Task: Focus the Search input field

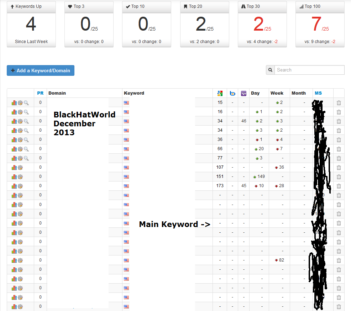Action: pyautogui.click(x=309, y=70)
